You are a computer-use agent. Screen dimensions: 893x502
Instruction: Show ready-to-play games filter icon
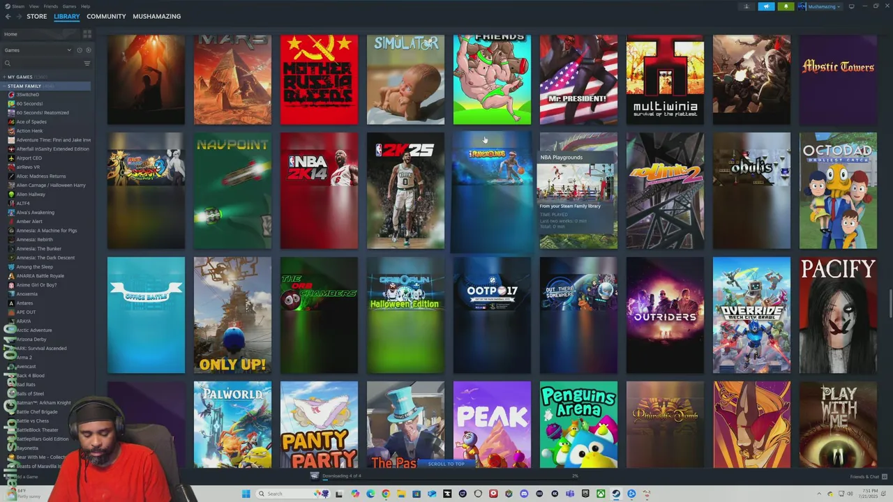point(87,50)
